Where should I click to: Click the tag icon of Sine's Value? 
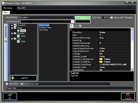pyautogui.click(x=18, y=41)
